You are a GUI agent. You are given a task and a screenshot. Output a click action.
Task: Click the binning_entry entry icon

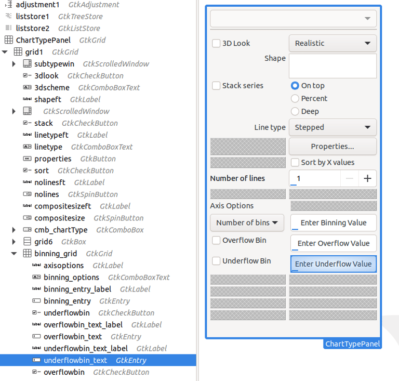[36, 301]
